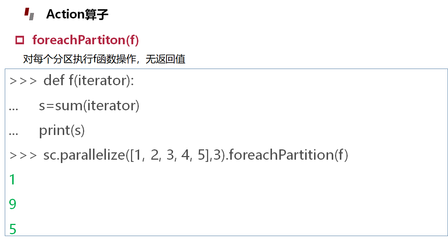This screenshot has height=246, width=448.
Task: Click the 'print(s)' code line
Action: [x=62, y=131]
